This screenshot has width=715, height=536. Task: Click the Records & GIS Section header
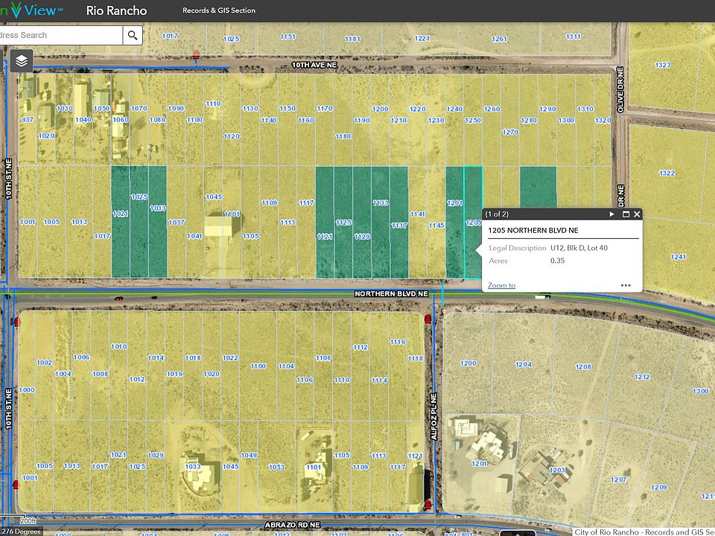click(x=219, y=11)
